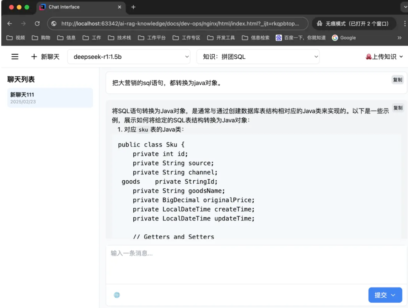Click the code line 'private BigDecimal originalPrice;'
This screenshot has height=308, width=408.
click(194, 200)
